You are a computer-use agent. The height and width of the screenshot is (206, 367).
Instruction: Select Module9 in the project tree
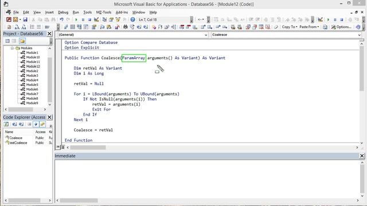coord(32,103)
